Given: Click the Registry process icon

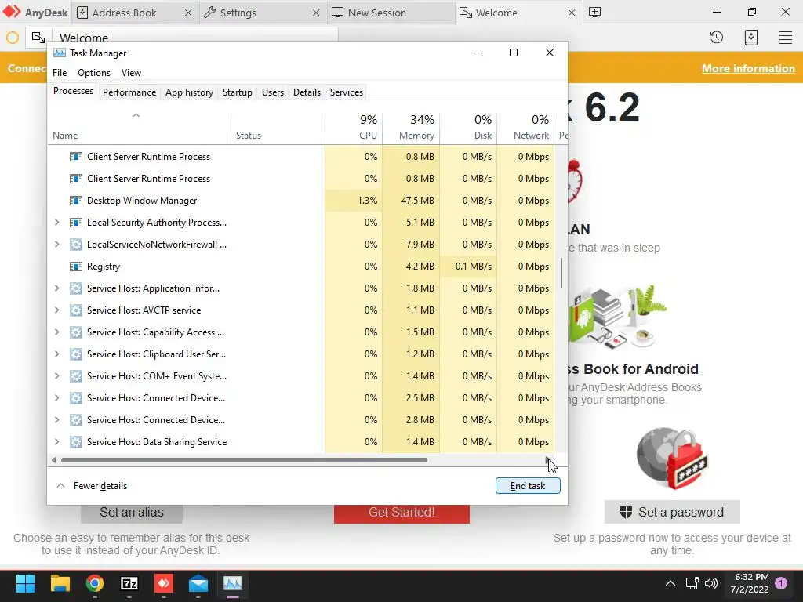Looking at the screenshot, I should 76,267.
